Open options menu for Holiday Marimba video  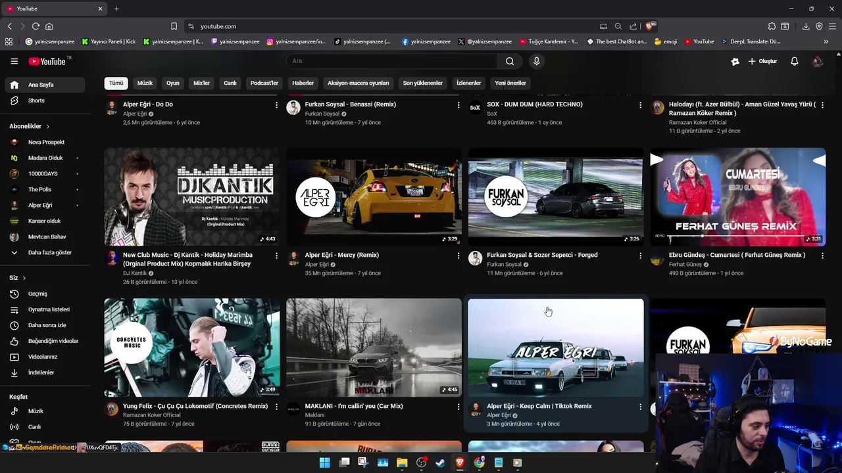click(x=276, y=256)
